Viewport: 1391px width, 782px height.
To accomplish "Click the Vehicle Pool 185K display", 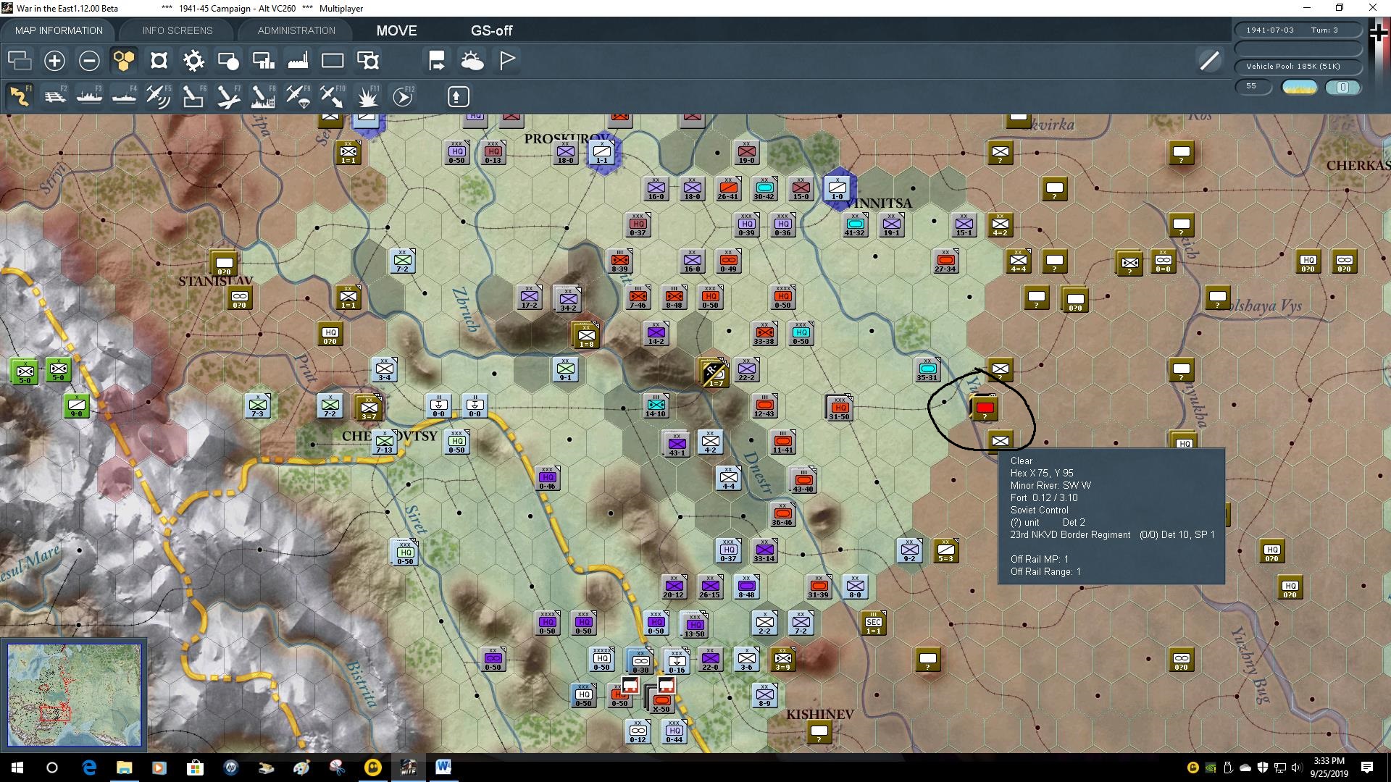I will (x=1298, y=67).
